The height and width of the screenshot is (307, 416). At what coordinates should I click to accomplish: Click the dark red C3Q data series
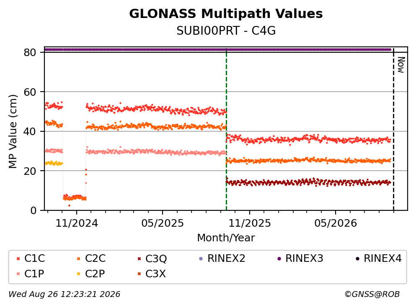pos(308,182)
